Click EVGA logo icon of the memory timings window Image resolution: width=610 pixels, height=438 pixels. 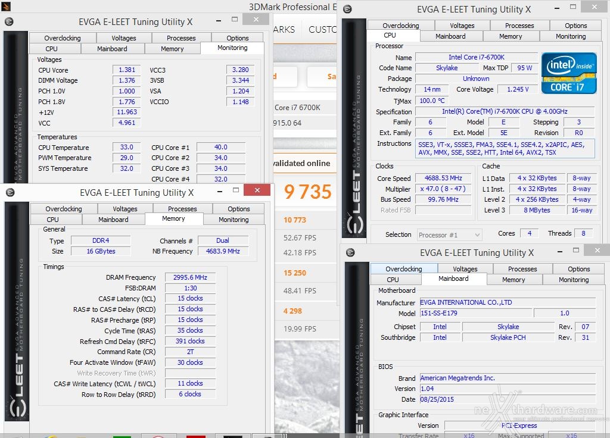(x=10, y=192)
